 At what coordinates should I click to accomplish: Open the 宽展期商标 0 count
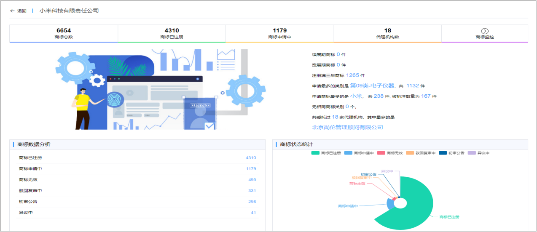click(x=338, y=65)
